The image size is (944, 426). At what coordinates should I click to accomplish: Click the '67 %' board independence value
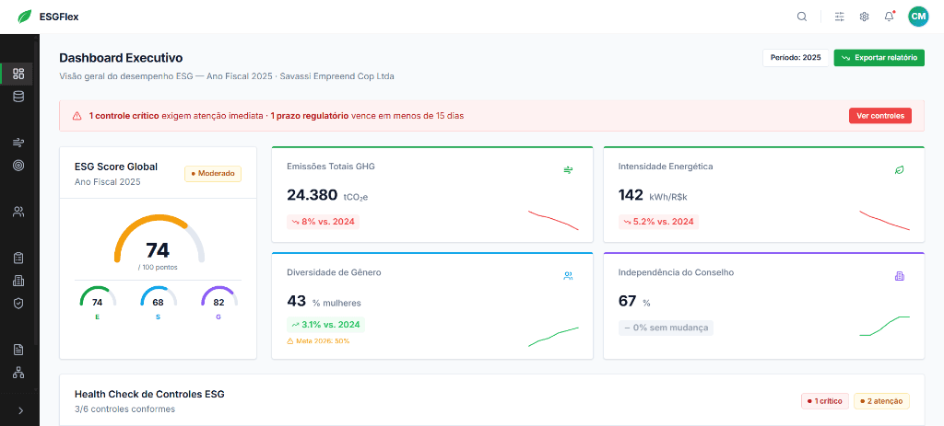634,301
